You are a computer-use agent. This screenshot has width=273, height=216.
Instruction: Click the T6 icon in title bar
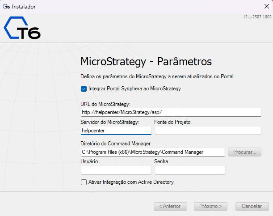(6, 7)
